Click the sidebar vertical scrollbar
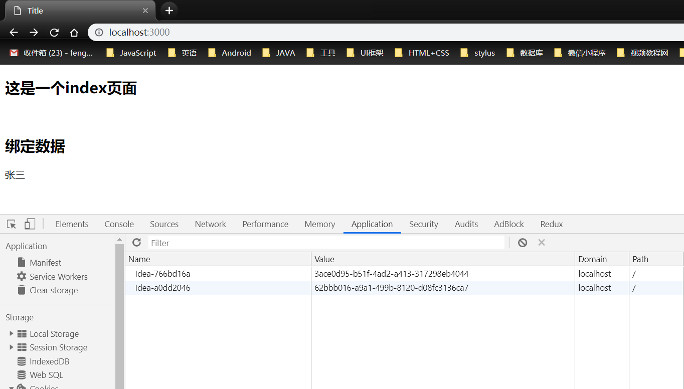This screenshot has width=684, height=389. point(119,316)
